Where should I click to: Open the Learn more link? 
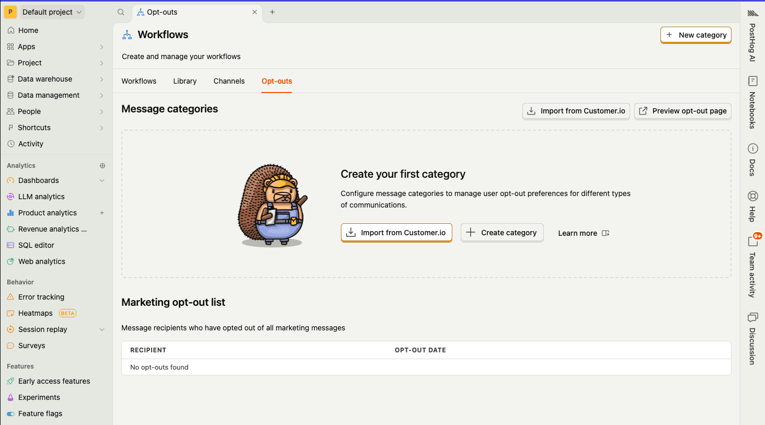click(x=577, y=233)
